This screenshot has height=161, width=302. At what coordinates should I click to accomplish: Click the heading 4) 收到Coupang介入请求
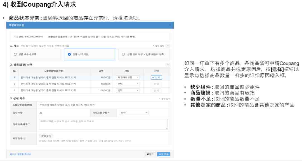39,4
